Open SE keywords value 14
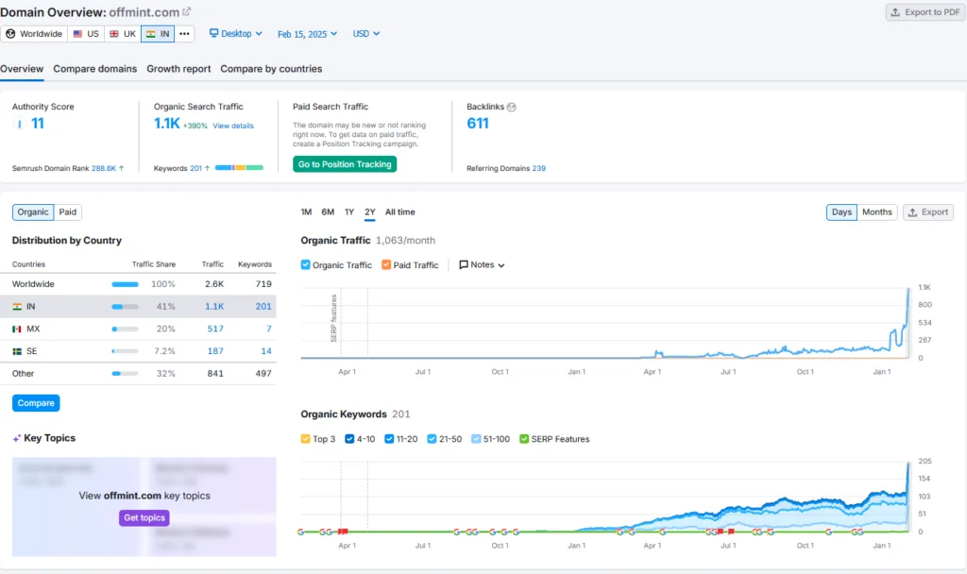967x574 pixels. (x=266, y=351)
